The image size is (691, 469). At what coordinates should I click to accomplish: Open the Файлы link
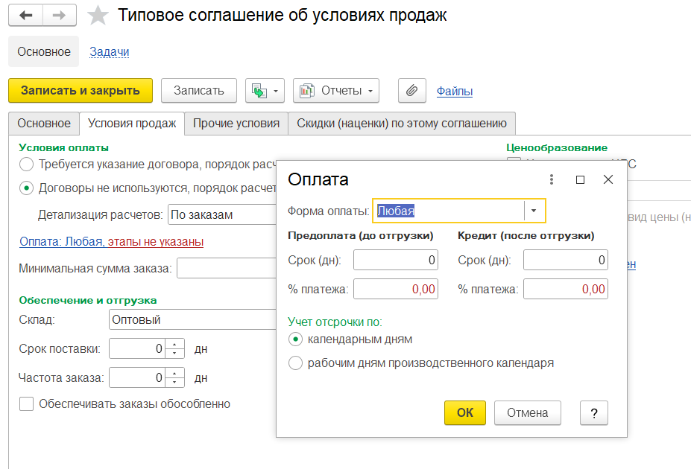click(x=455, y=92)
